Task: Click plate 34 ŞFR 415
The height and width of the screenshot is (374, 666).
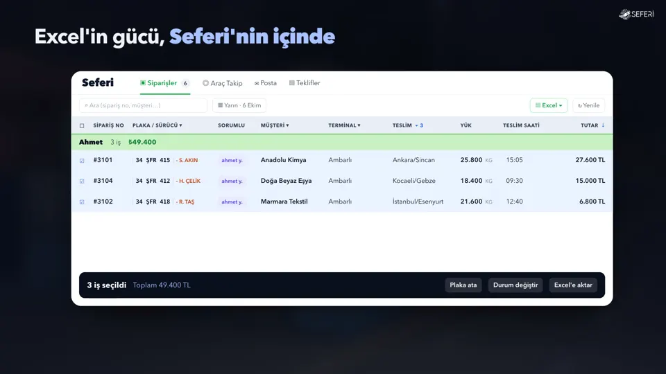Action: tap(153, 160)
